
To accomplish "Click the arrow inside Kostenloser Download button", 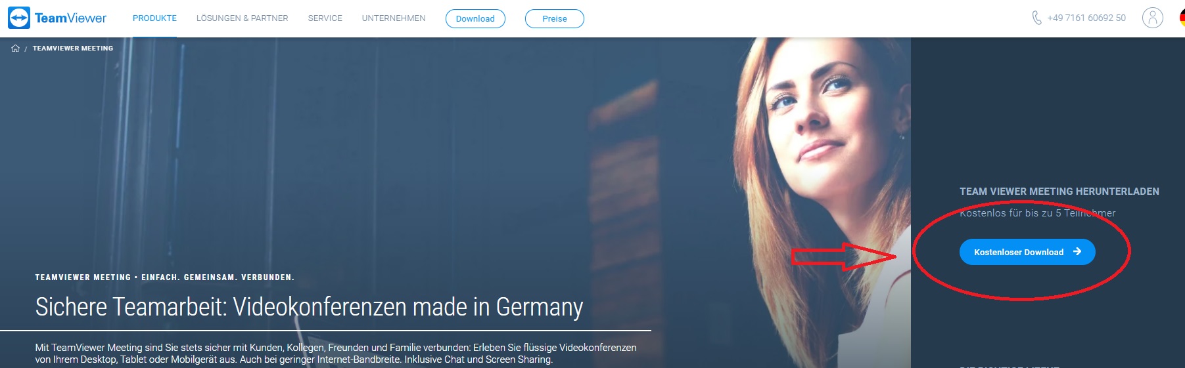I will (x=1077, y=251).
